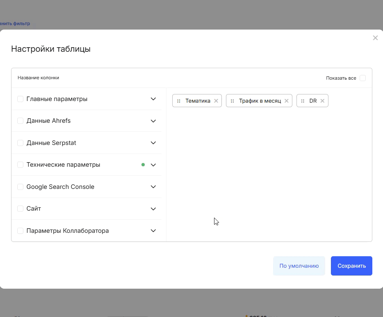
Task: Check the Google Search Console checkbox
Action: point(20,186)
